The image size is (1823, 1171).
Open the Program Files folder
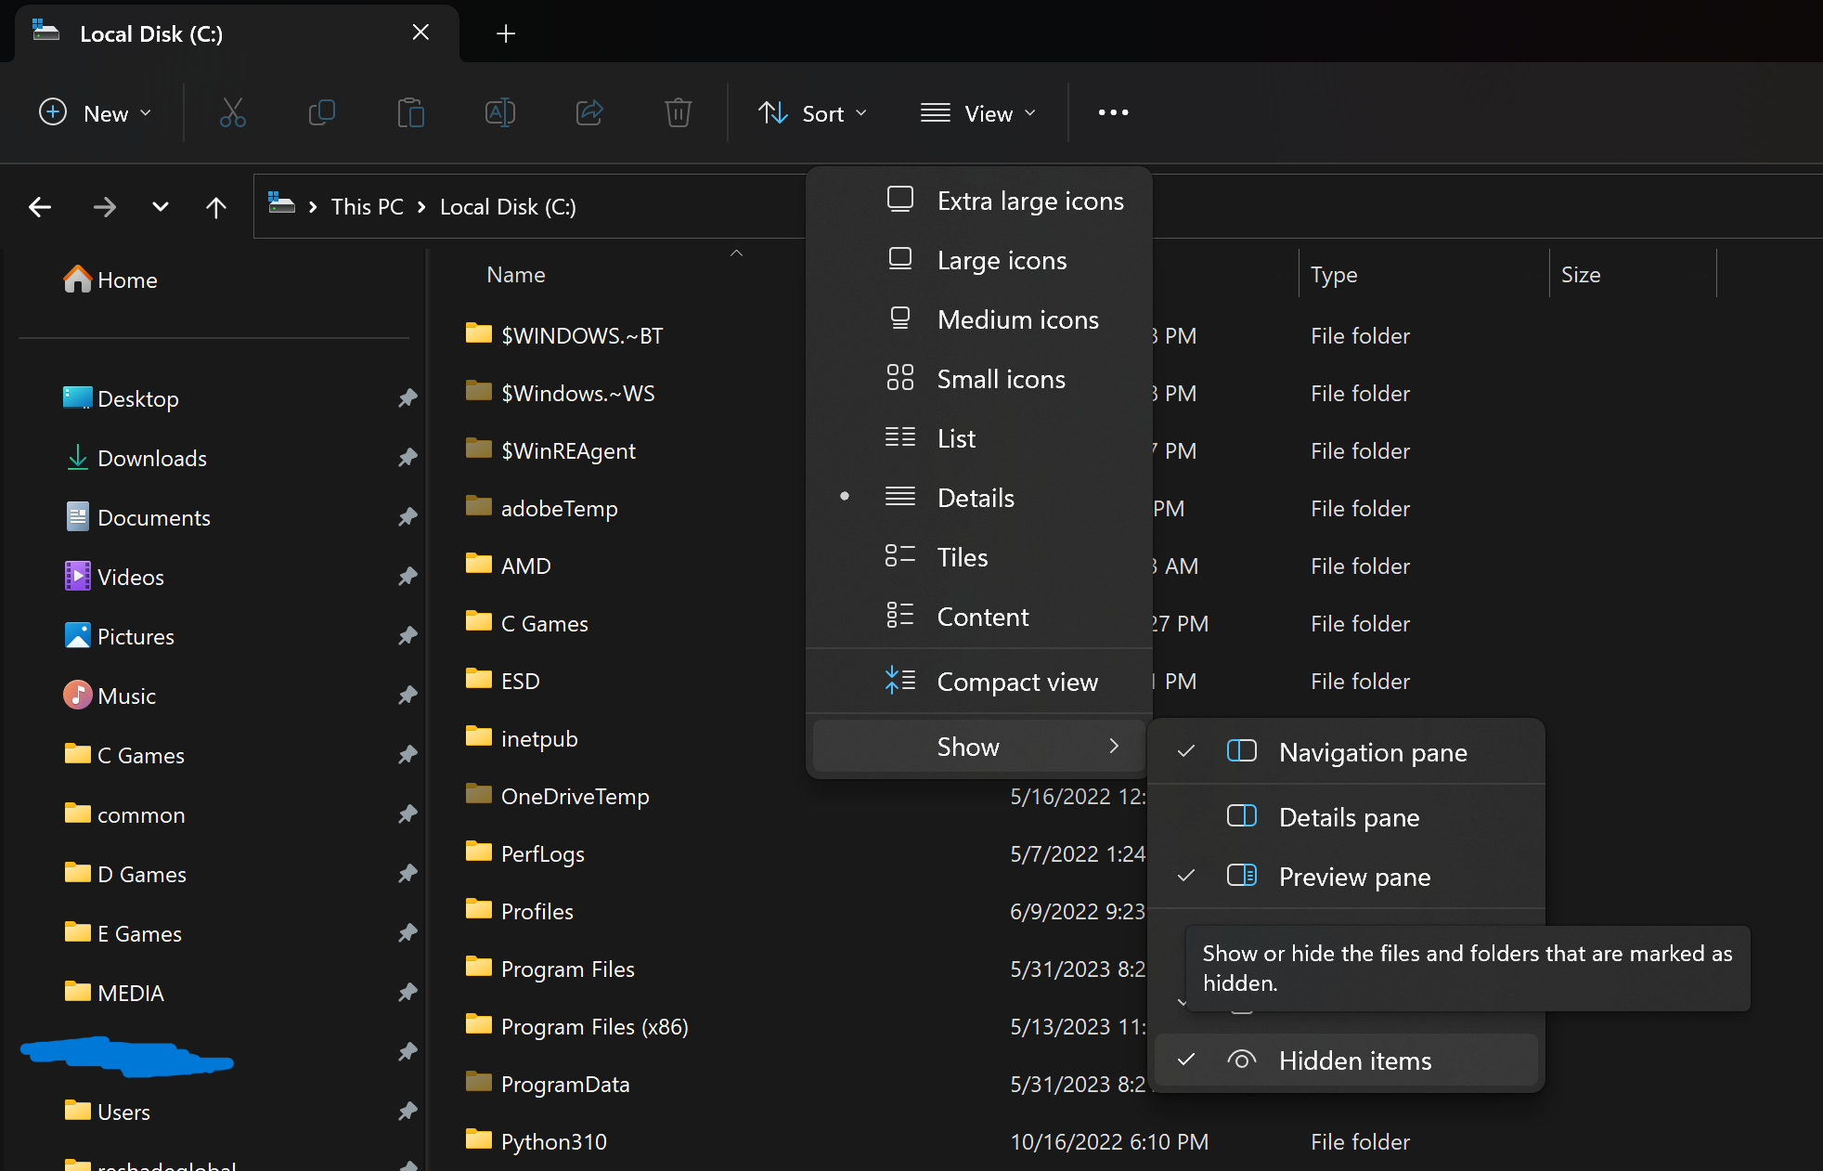(567, 969)
